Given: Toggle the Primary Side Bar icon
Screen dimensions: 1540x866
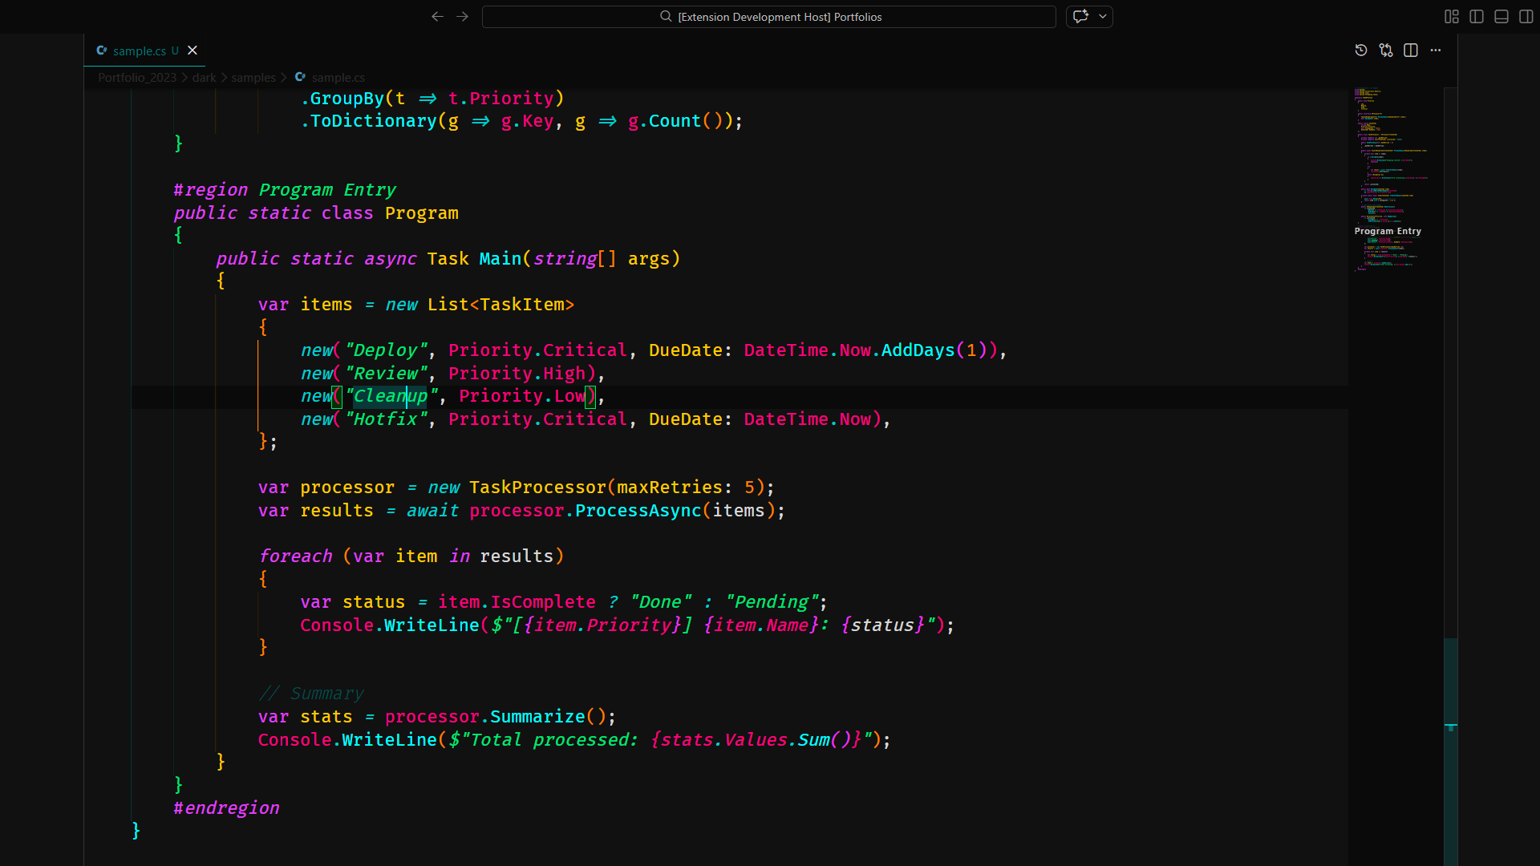Looking at the screenshot, I should click(1476, 16).
